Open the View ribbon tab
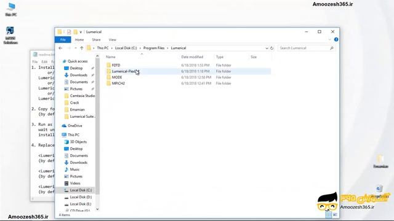The height and width of the screenshot is (221, 394). click(112, 39)
